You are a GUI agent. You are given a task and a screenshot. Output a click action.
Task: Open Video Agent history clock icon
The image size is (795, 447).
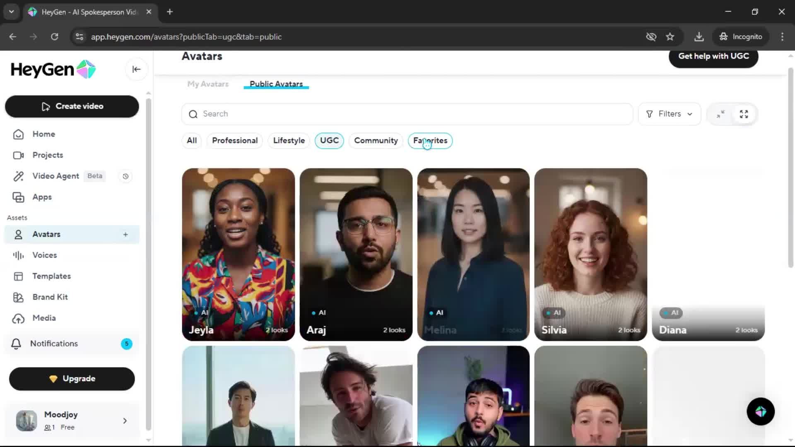pyautogui.click(x=125, y=176)
